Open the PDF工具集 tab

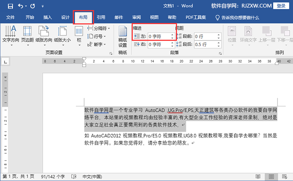point(195,18)
